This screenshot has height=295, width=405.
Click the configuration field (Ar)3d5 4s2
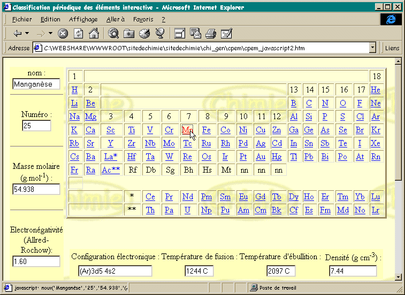click(x=115, y=271)
